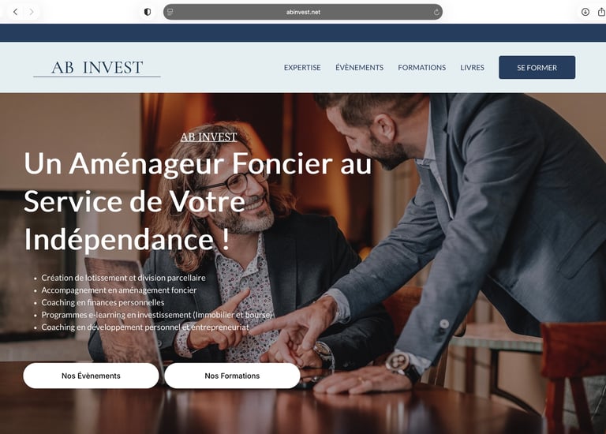Click the browser forward arrow

click(32, 12)
